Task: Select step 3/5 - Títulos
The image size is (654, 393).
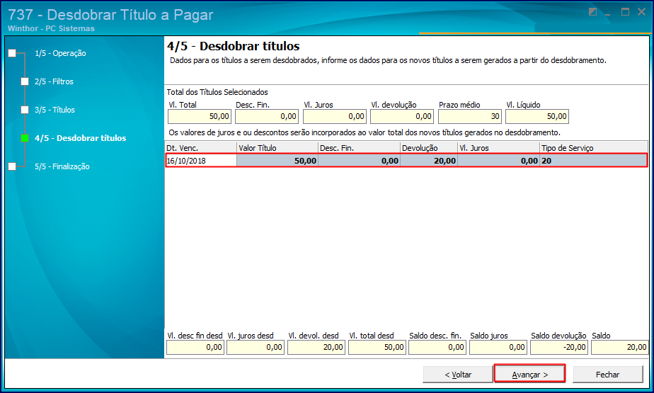Action: 54,110
